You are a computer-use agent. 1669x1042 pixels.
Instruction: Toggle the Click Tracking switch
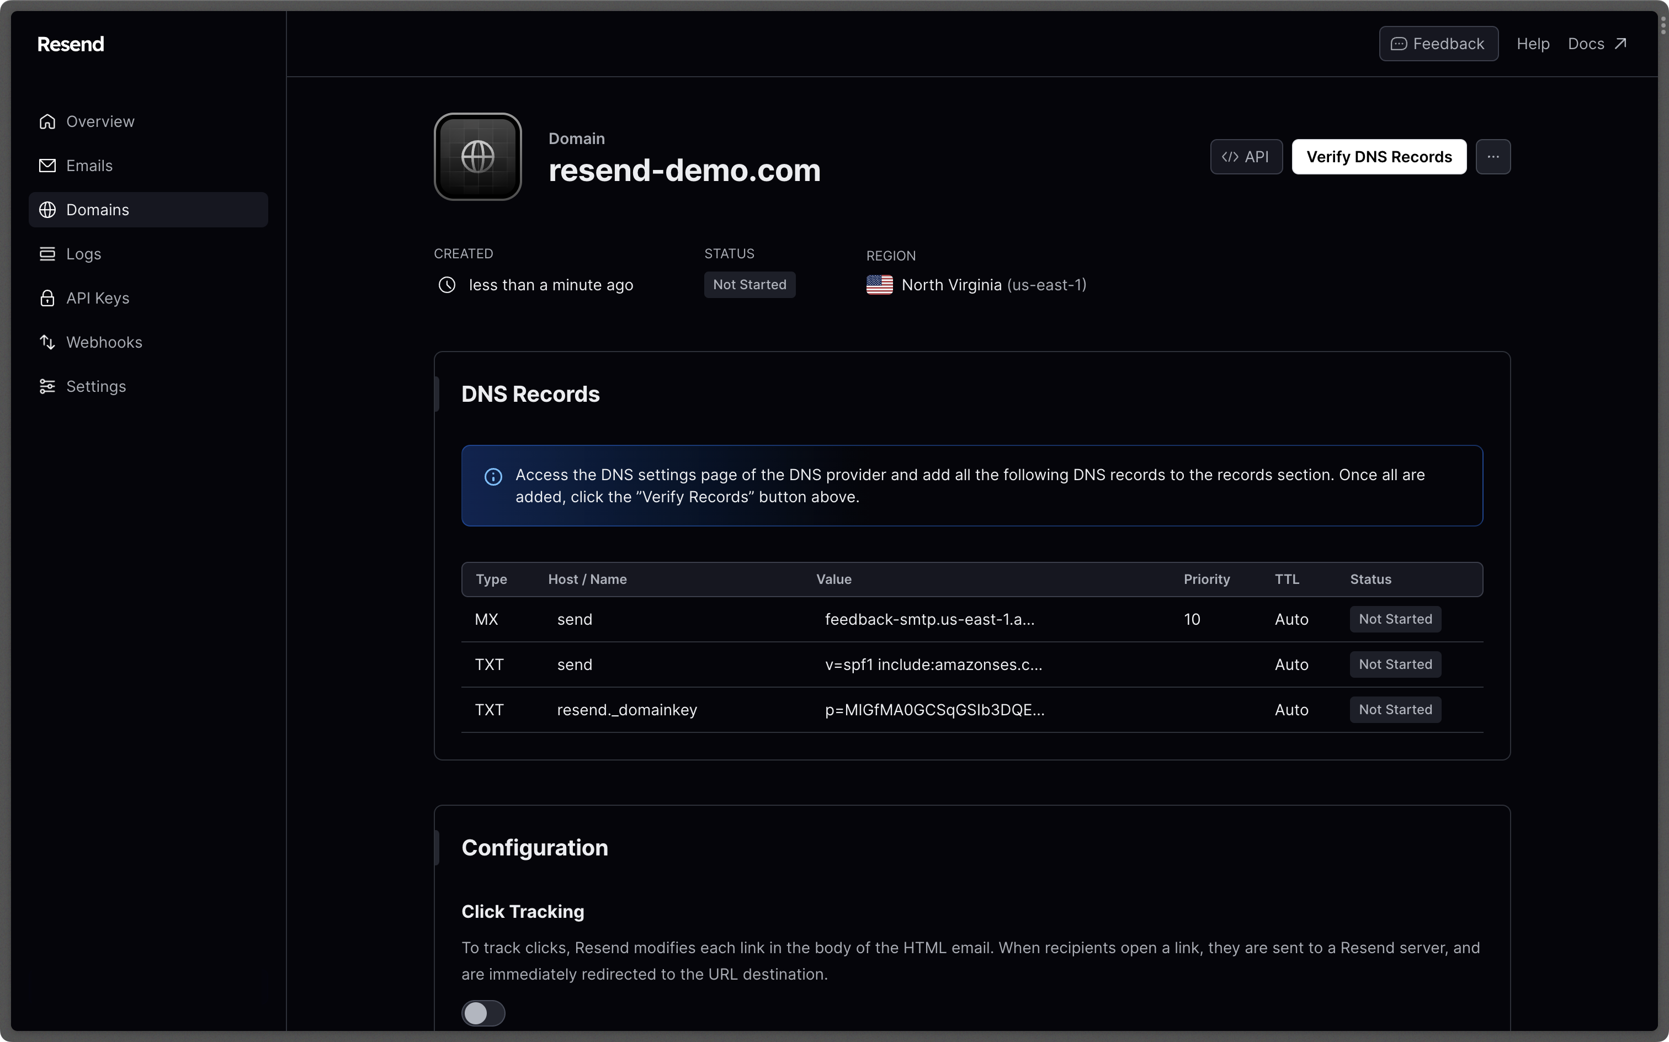point(483,1012)
